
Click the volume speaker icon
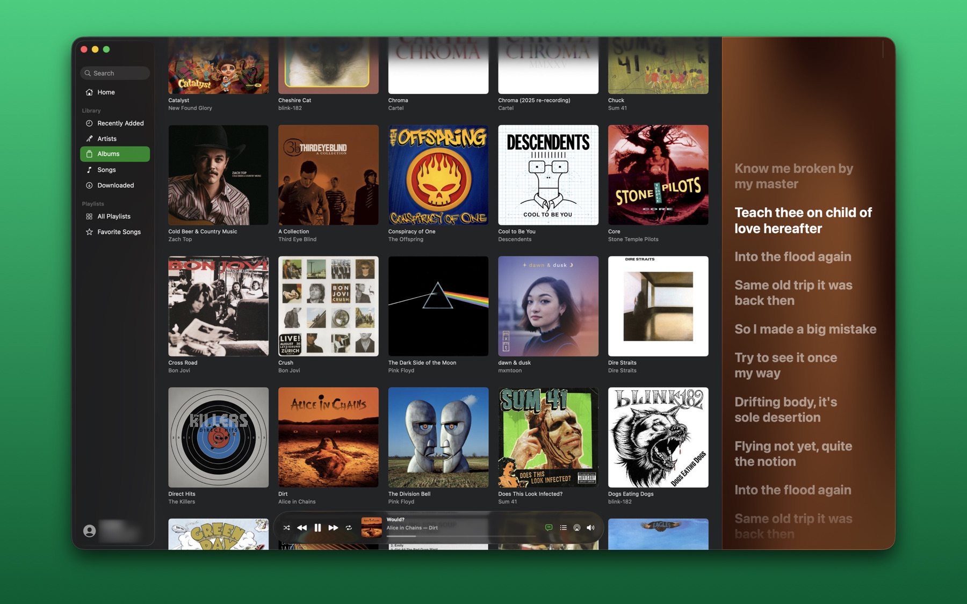pos(591,528)
